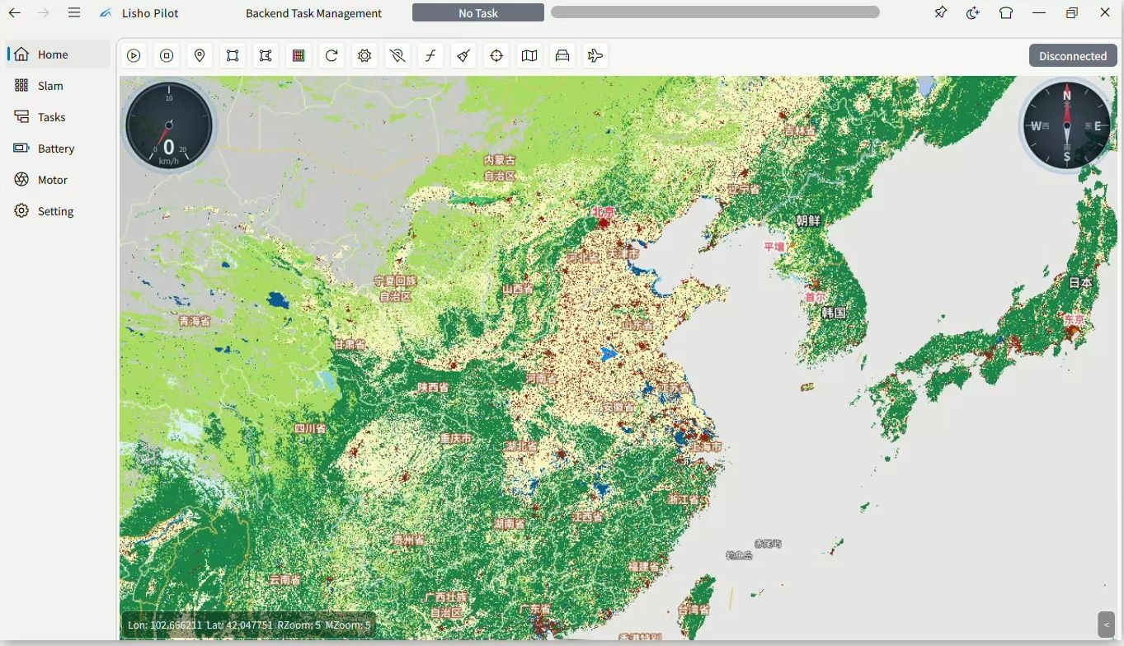Toggle pin window on top icon
The height and width of the screenshot is (646, 1124).
[x=940, y=12]
